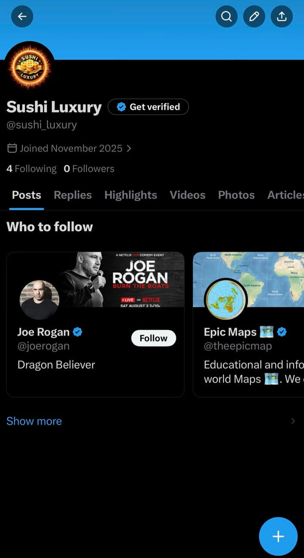Open the Sushi Luxury profile picture
Viewport: 304px width, 558px height.
30,66
